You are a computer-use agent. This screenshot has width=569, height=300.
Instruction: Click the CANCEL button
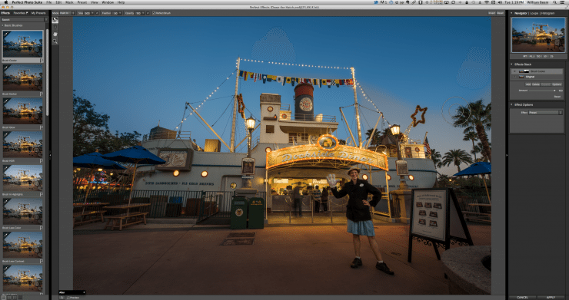(523, 298)
